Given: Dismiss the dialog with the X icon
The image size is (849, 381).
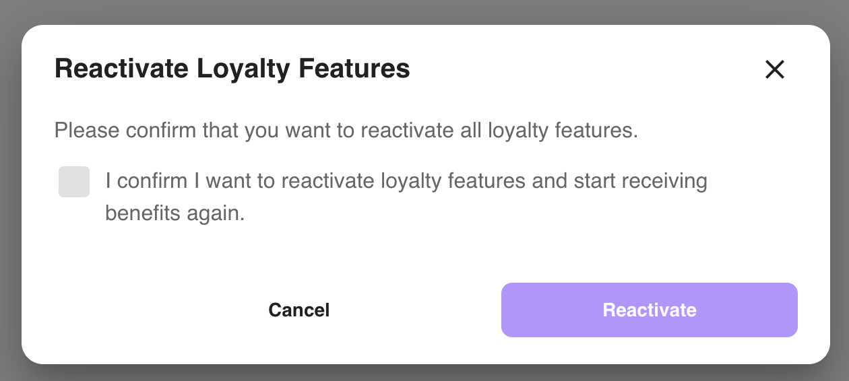Looking at the screenshot, I should (774, 69).
